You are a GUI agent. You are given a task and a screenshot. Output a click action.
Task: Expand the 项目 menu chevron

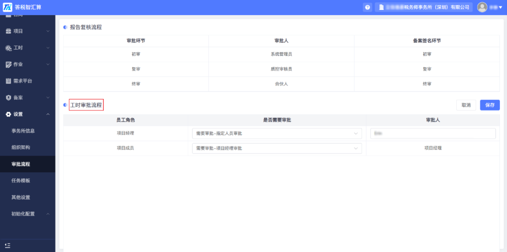click(x=48, y=31)
